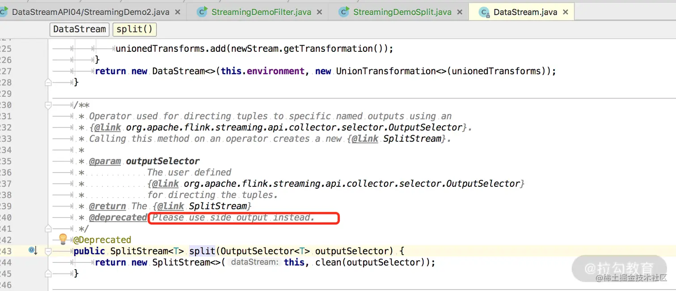The width and height of the screenshot is (676, 291).
Task: Click 'Operator used for directing tuples' comment line
Action: coord(270,116)
